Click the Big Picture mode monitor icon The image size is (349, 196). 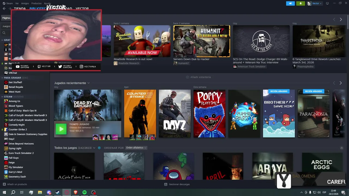[x=327, y=3]
